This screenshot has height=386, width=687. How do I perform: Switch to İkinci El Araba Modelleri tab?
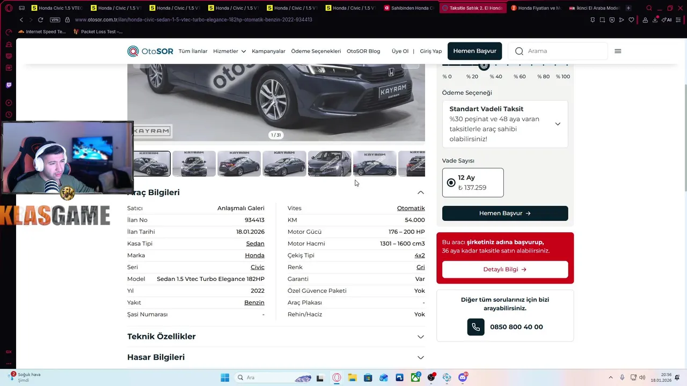(x=594, y=8)
